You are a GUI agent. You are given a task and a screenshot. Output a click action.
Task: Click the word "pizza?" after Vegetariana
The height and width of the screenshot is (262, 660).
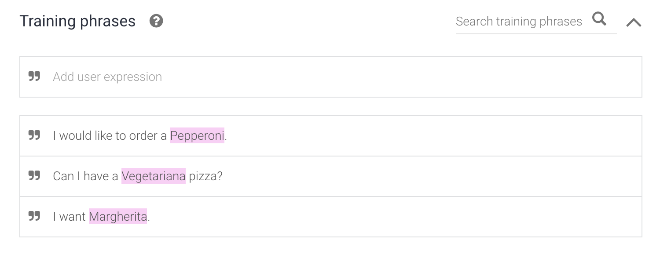pos(206,176)
